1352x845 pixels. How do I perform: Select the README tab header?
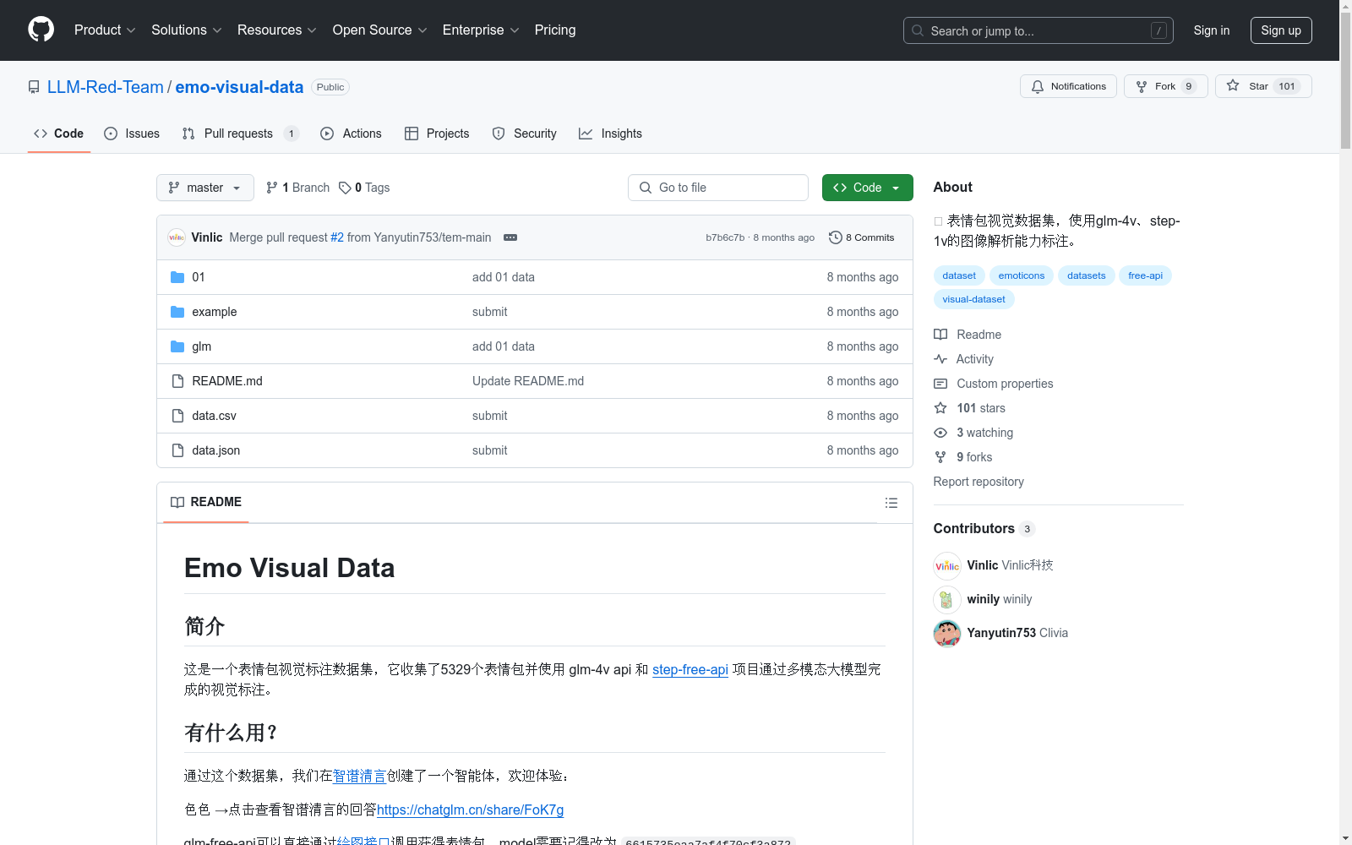click(206, 502)
